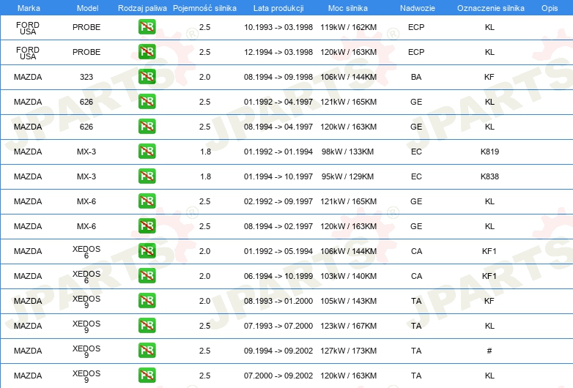The image size is (573, 388).
Task: Select the 'K838' engine code cell
Action: coord(489,176)
